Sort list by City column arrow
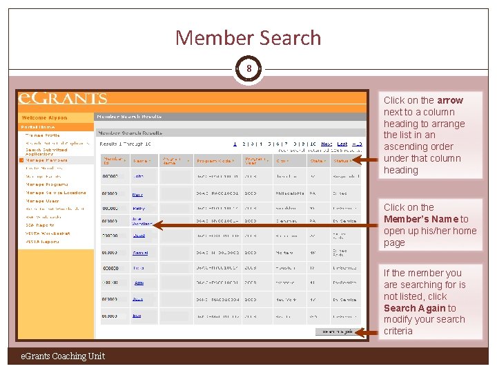Screen dimensions: 497x373 coord(287,161)
